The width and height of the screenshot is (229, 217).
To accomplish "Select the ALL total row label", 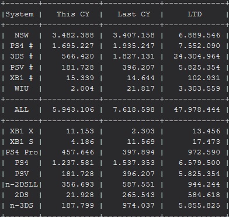I will [x=22, y=109].
